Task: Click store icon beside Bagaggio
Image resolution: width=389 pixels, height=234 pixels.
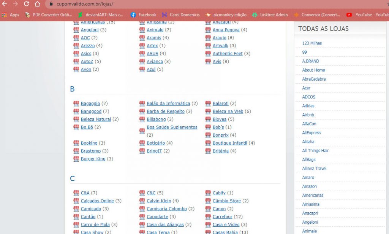Action: click(76, 103)
